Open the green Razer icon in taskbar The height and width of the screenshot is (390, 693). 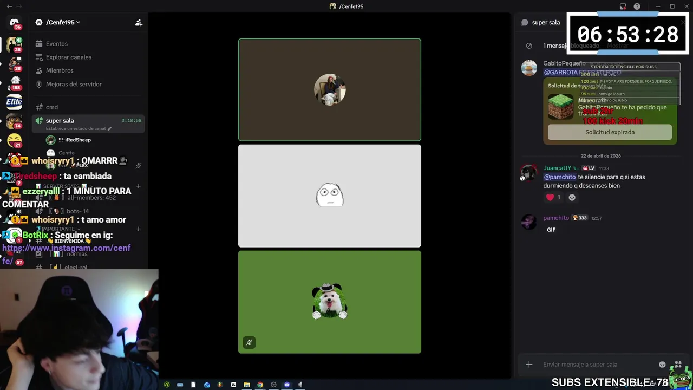(x=167, y=385)
